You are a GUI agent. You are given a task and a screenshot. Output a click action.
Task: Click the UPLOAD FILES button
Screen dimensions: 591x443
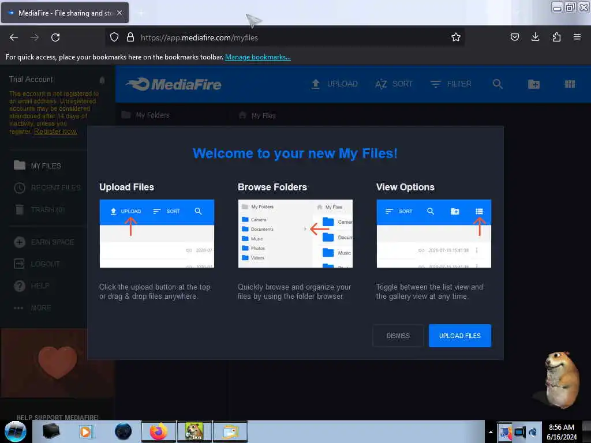[459, 336]
